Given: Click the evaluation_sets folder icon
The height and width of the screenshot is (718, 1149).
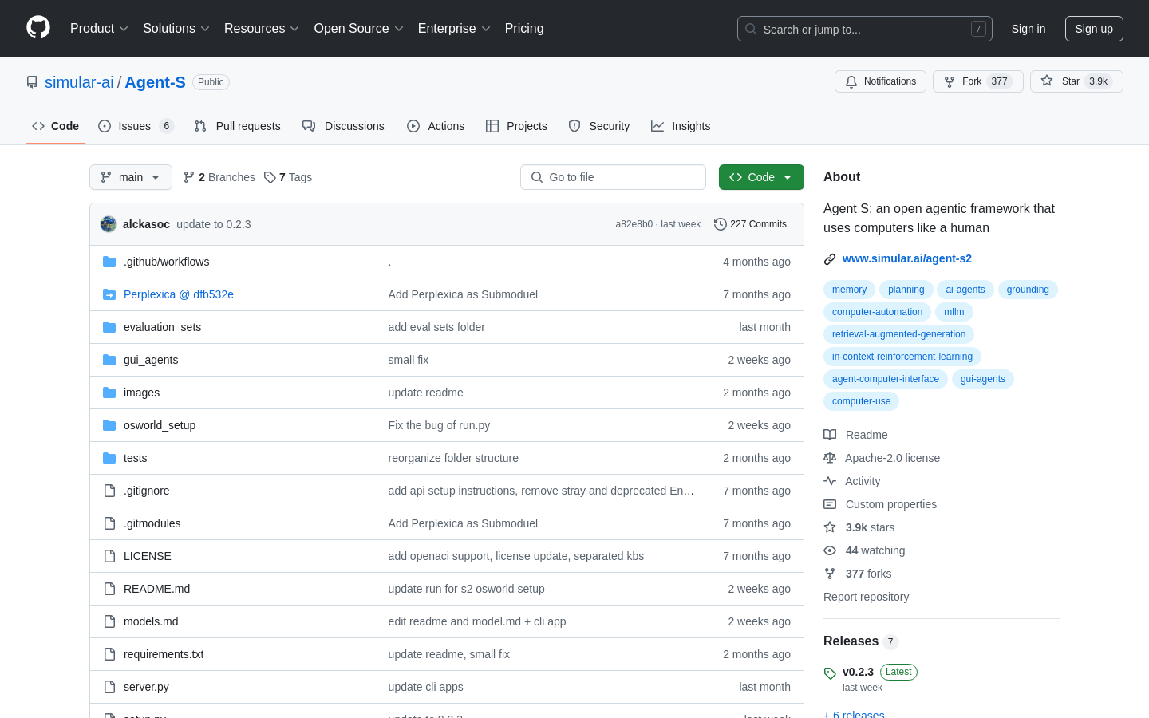Looking at the screenshot, I should (109, 327).
